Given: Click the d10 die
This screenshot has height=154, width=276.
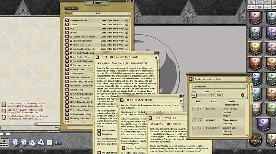Looking at the screenshot, I should pos(32,142).
